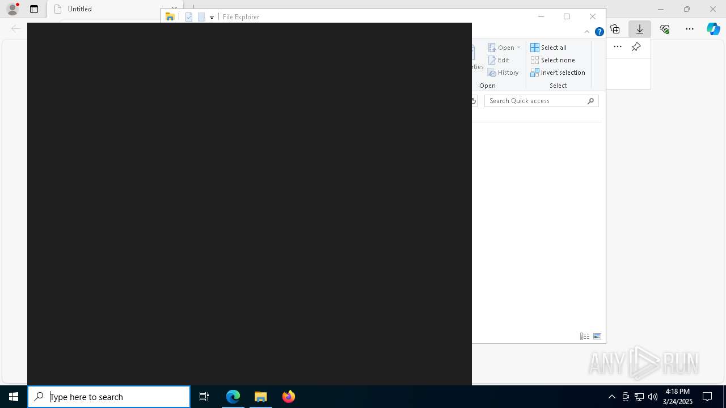Click the Meet Now tray icon
This screenshot has height=408, width=726.
pos(626,397)
